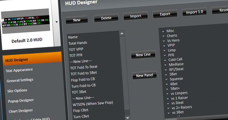Open the Site Options section
Image resolution: width=228 pixels, height=120 pixels.
(17, 91)
